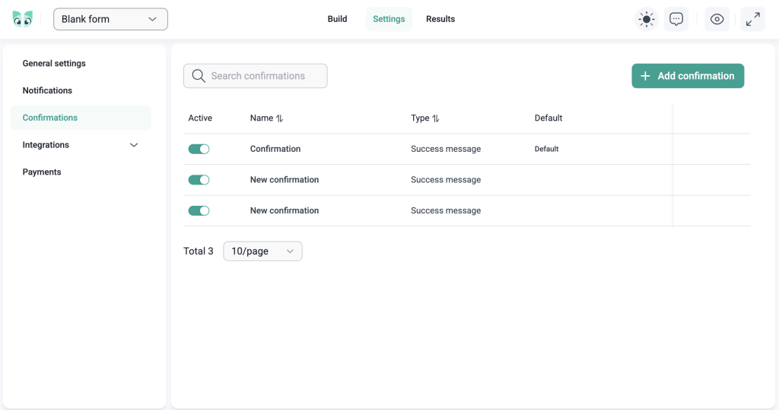The width and height of the screenshot is (779, 410).
Task: Select Confirmations in sidebar
Action: [x=81, y=118]
